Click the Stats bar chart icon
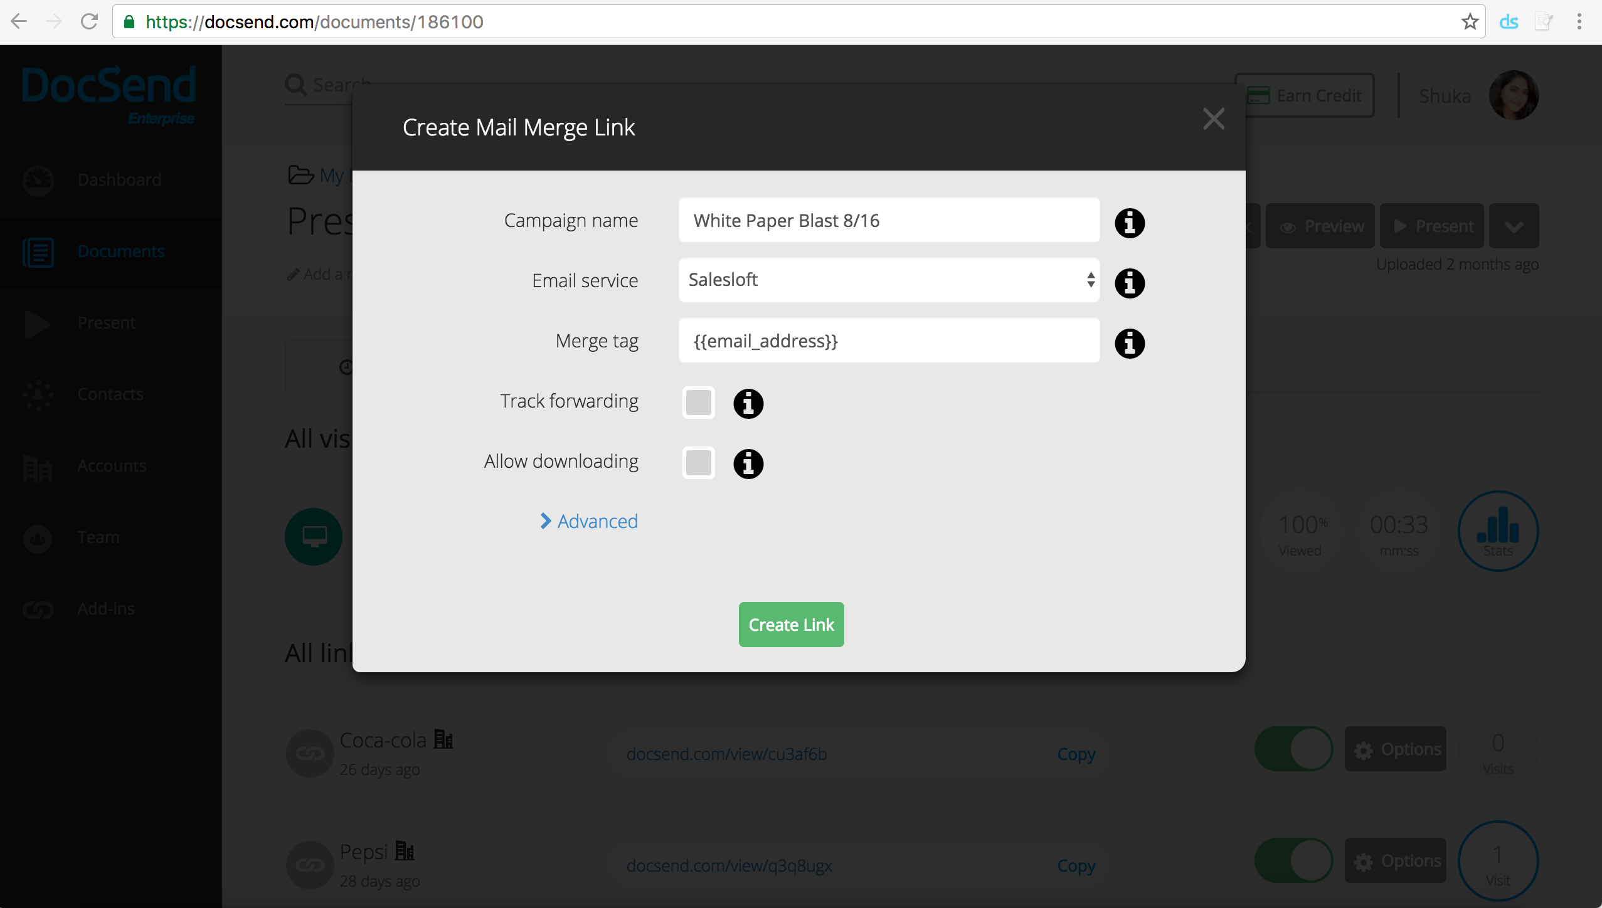This screenshot has height=908, width=1602. (1498, 531)
